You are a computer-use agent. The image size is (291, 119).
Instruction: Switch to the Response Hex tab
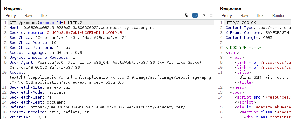260,16
